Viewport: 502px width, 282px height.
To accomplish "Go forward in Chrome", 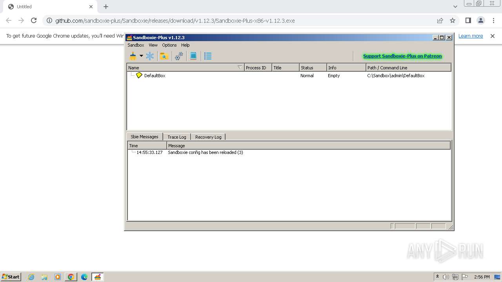I will [x=21, y=20].
